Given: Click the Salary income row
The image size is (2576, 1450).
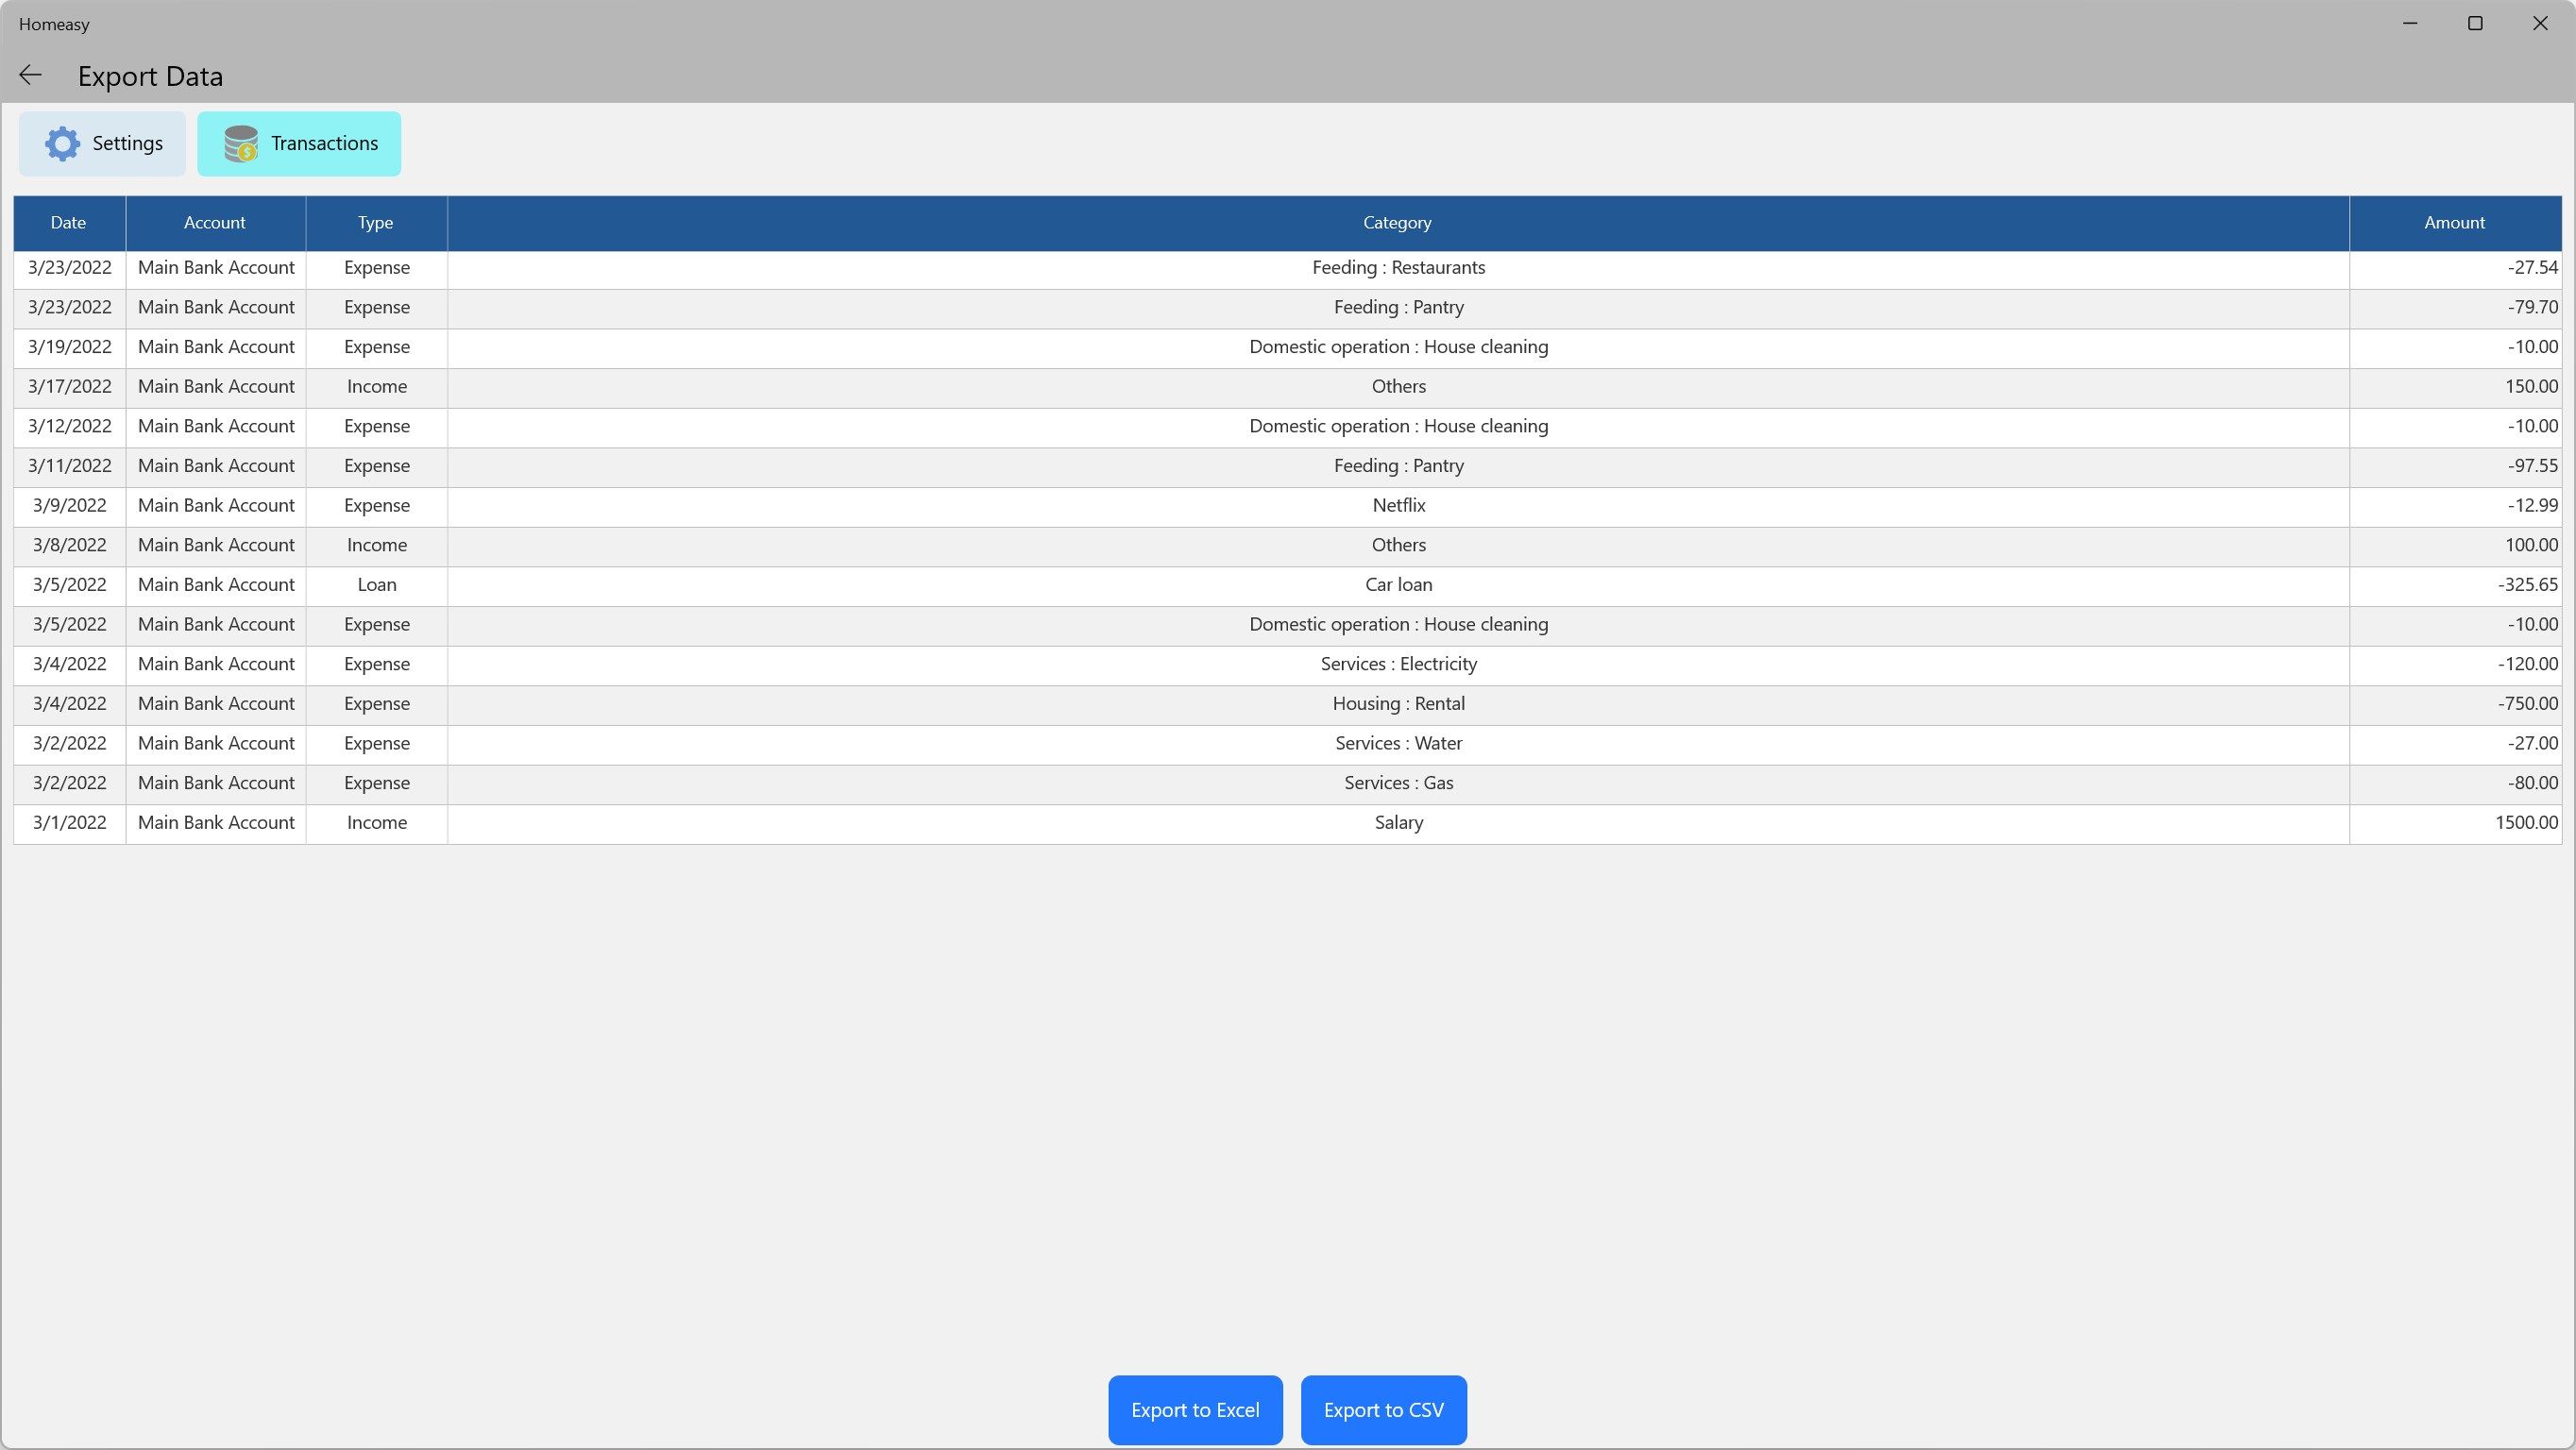Looking at the screenshot, I should click(x=1288, y=822).
